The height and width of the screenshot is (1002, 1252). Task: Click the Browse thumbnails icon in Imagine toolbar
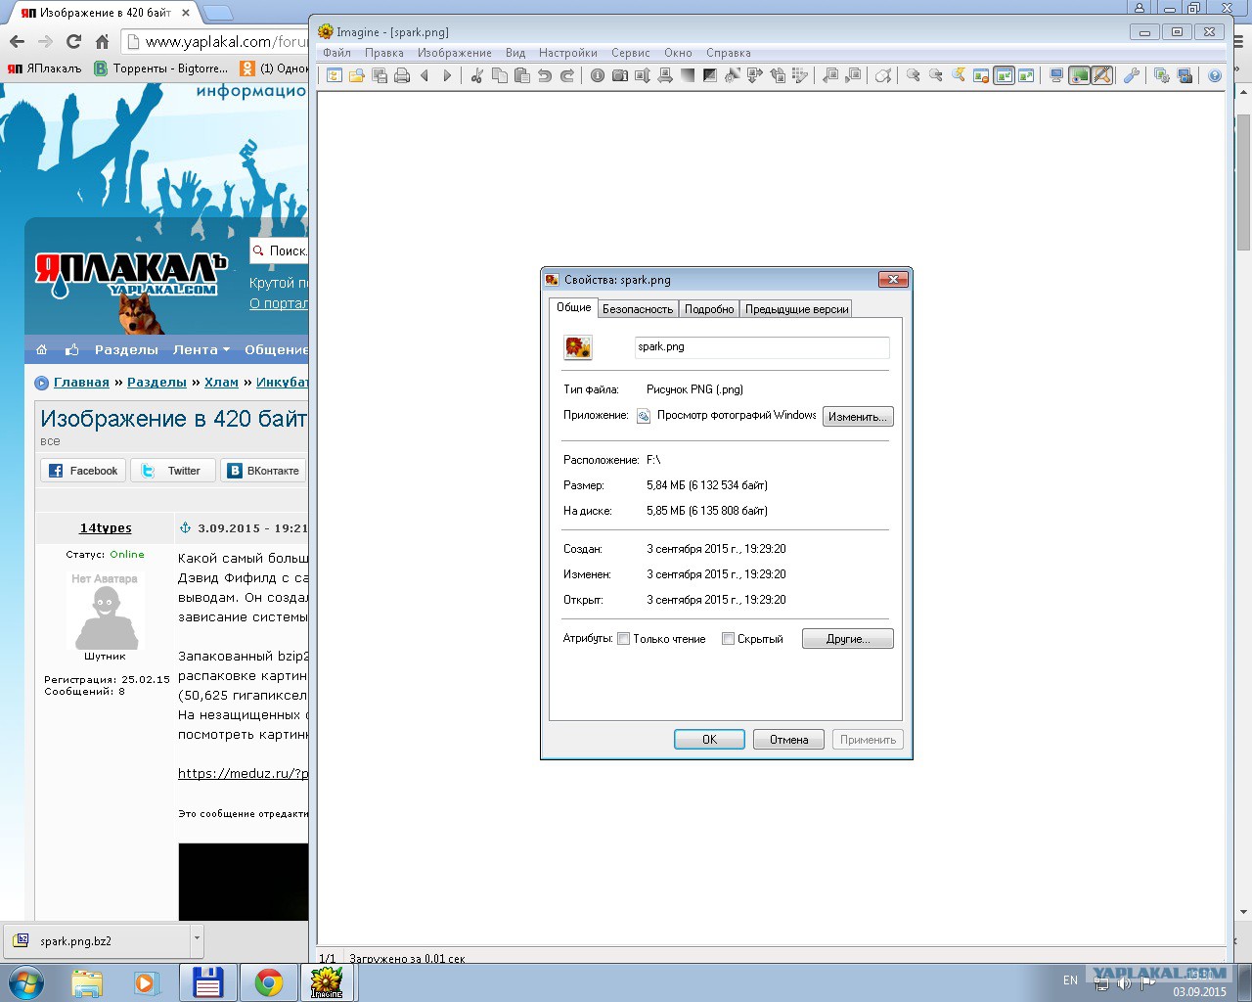click(x=335, y=75)
